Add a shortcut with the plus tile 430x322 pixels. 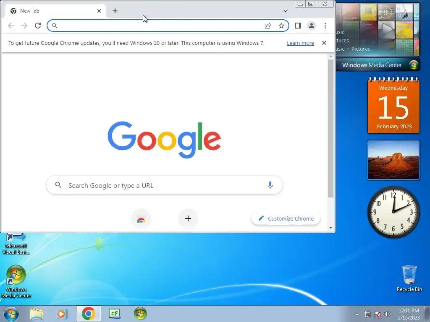tap(188, 219)
